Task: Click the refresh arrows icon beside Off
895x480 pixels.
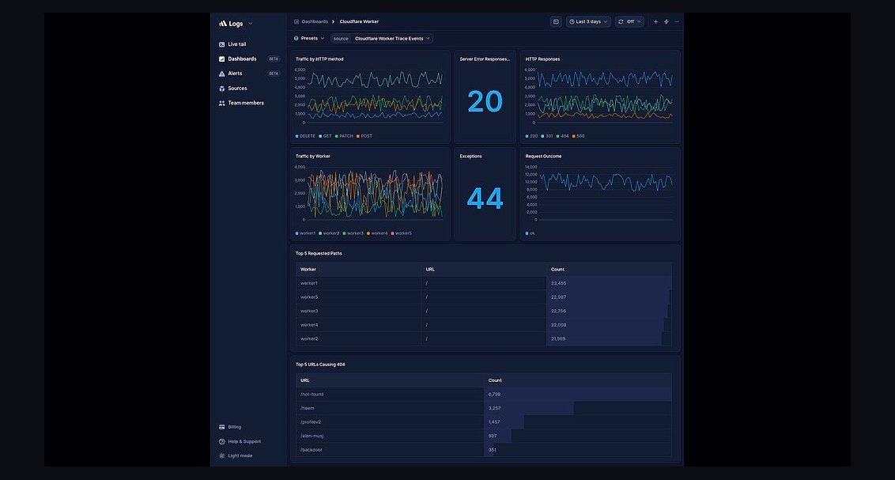Action: 621,21
